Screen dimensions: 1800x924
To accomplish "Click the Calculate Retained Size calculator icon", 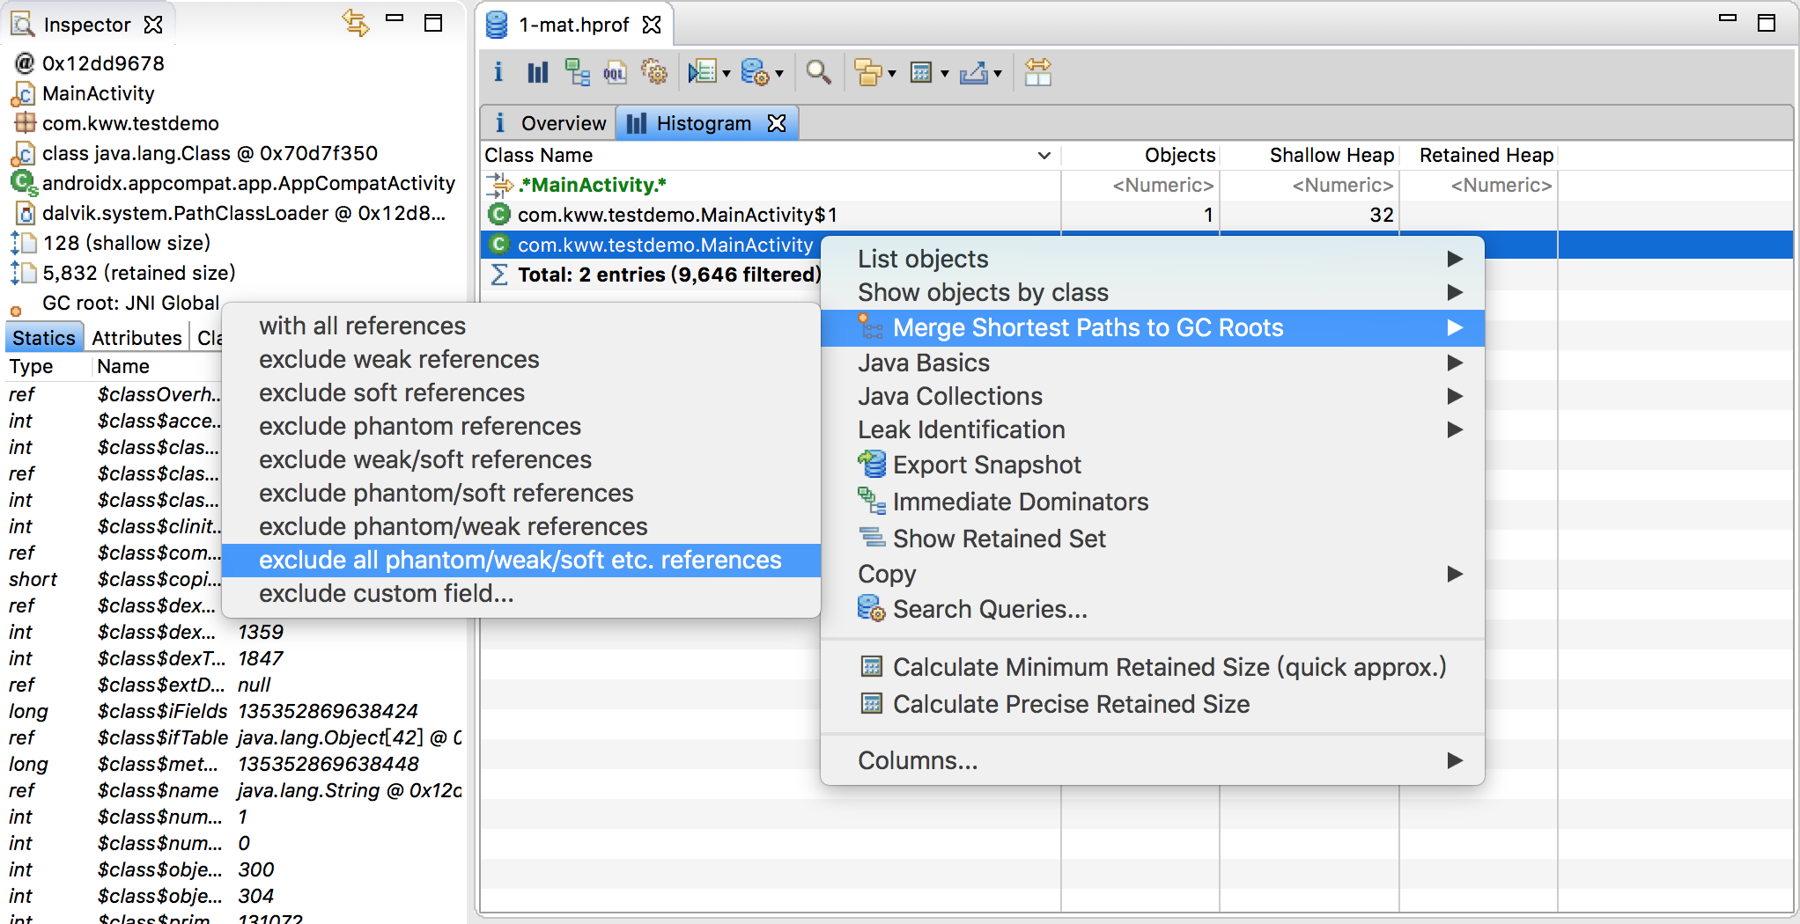I will [921, 72].
